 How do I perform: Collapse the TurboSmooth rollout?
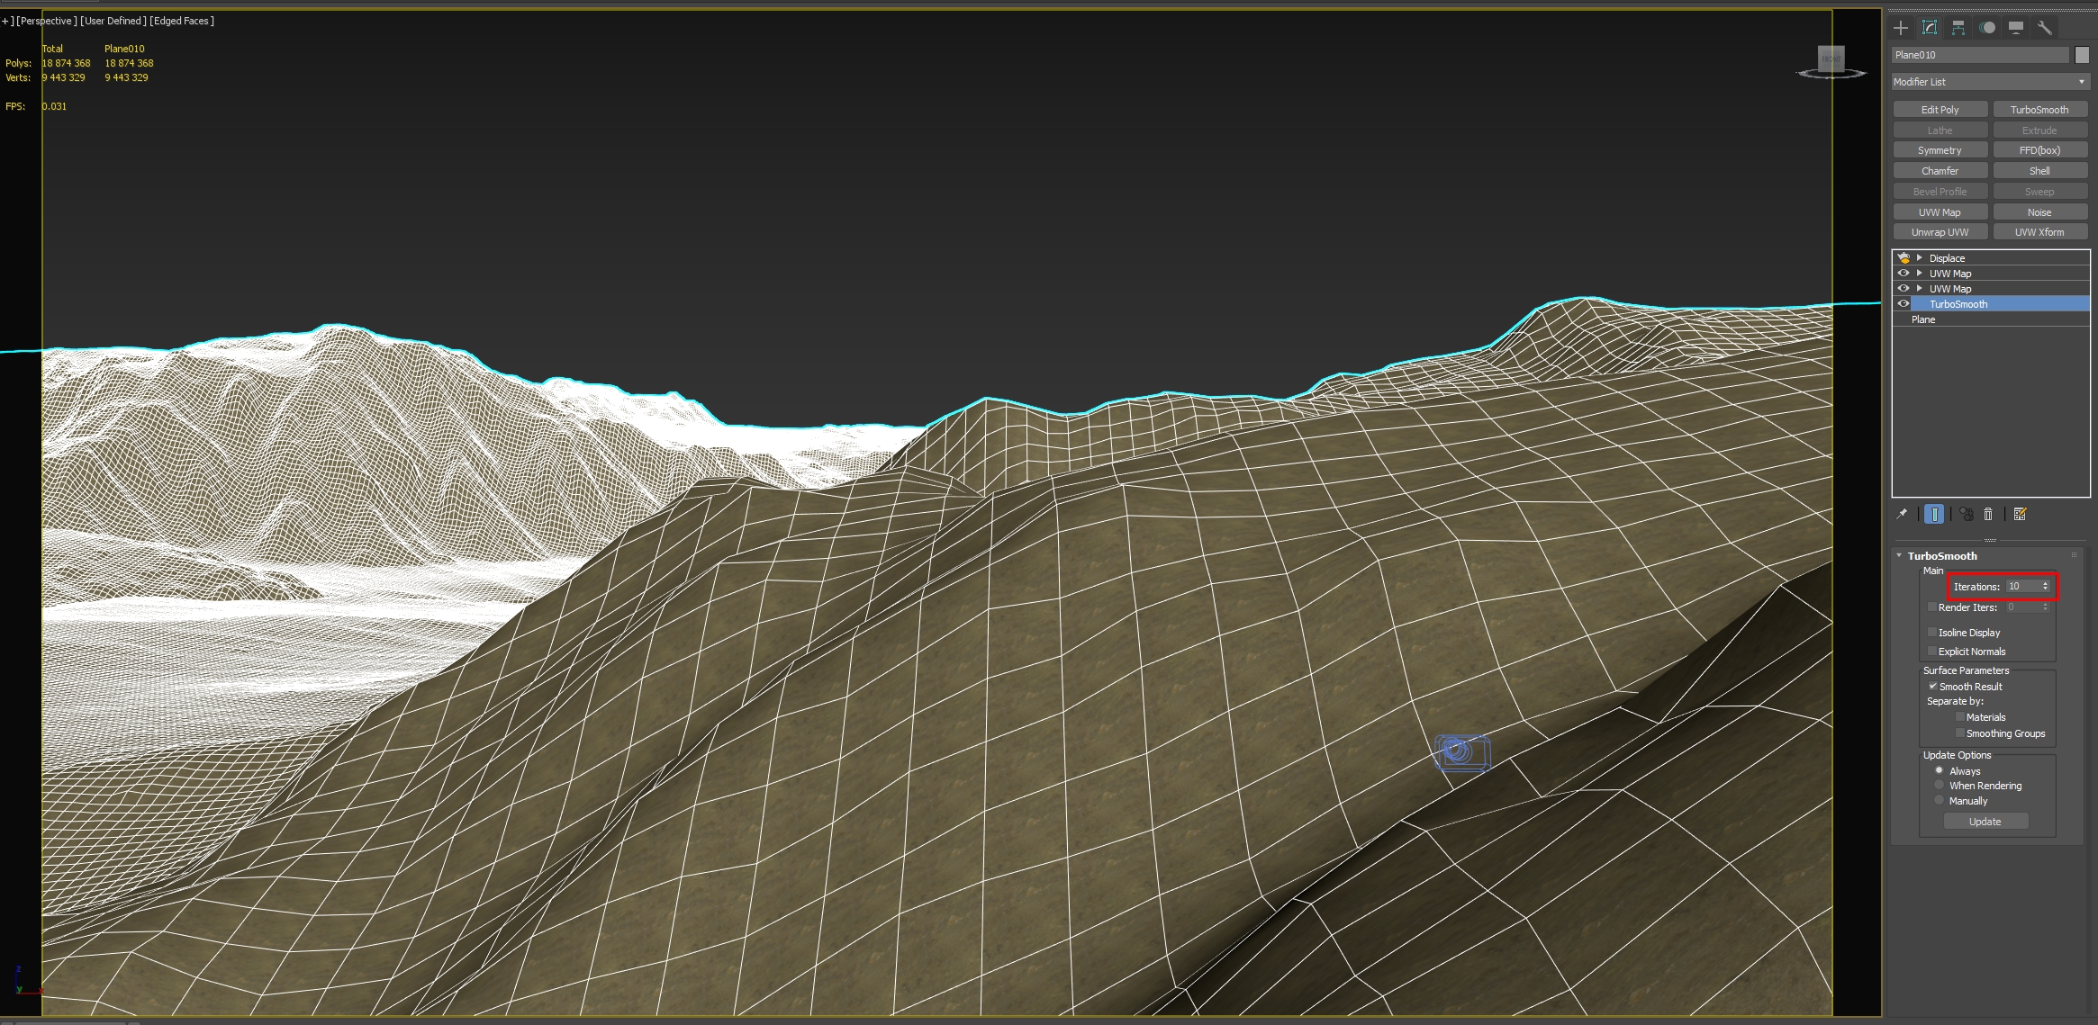pos(1900,555)
